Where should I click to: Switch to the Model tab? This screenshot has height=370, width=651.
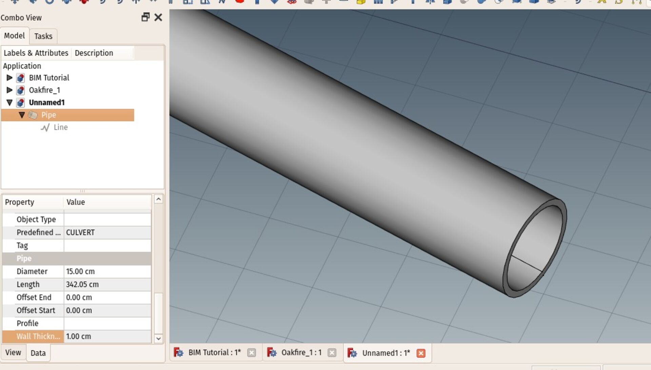point(14,36)
